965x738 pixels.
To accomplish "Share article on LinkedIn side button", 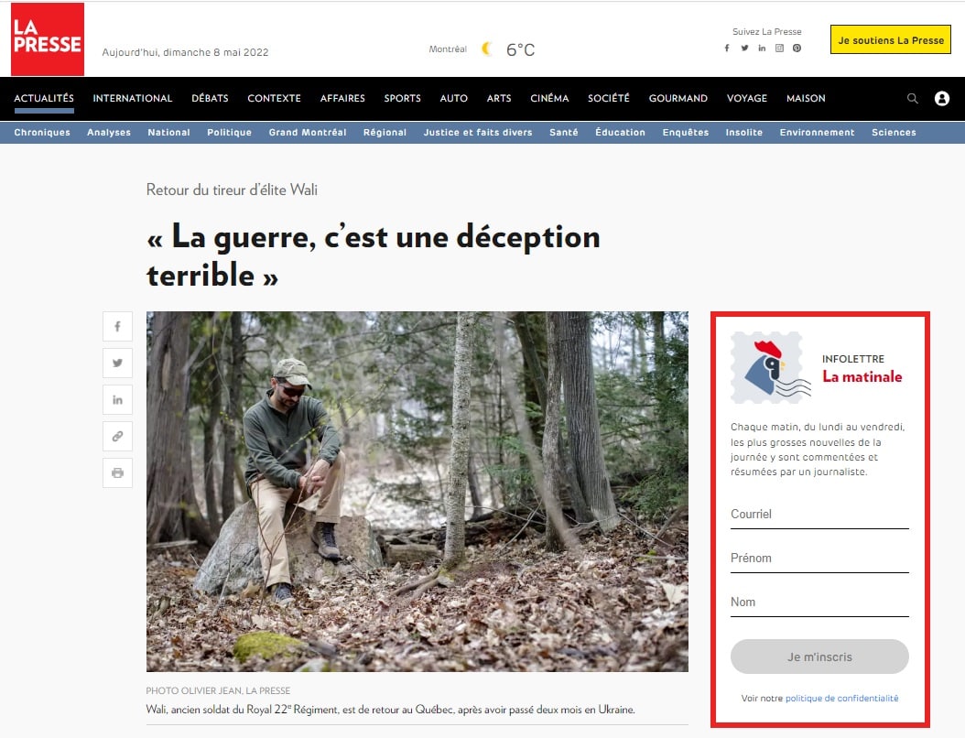I will click(117, 400).
